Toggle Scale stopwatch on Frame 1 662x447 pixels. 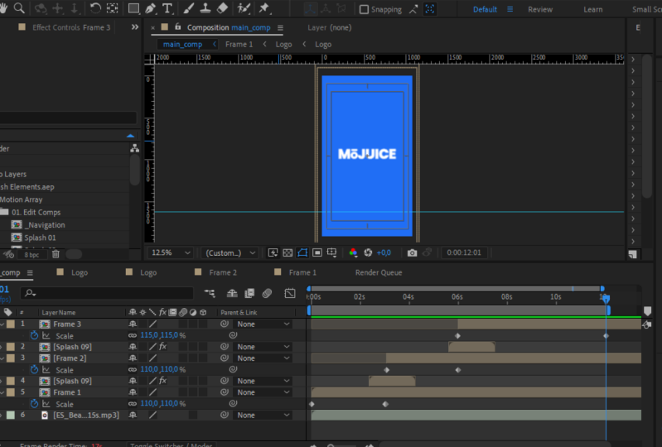coord(34,404)
